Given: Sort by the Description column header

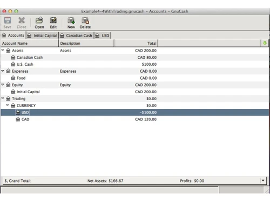Looking at the screenshot, I should (x=86, y=43).
